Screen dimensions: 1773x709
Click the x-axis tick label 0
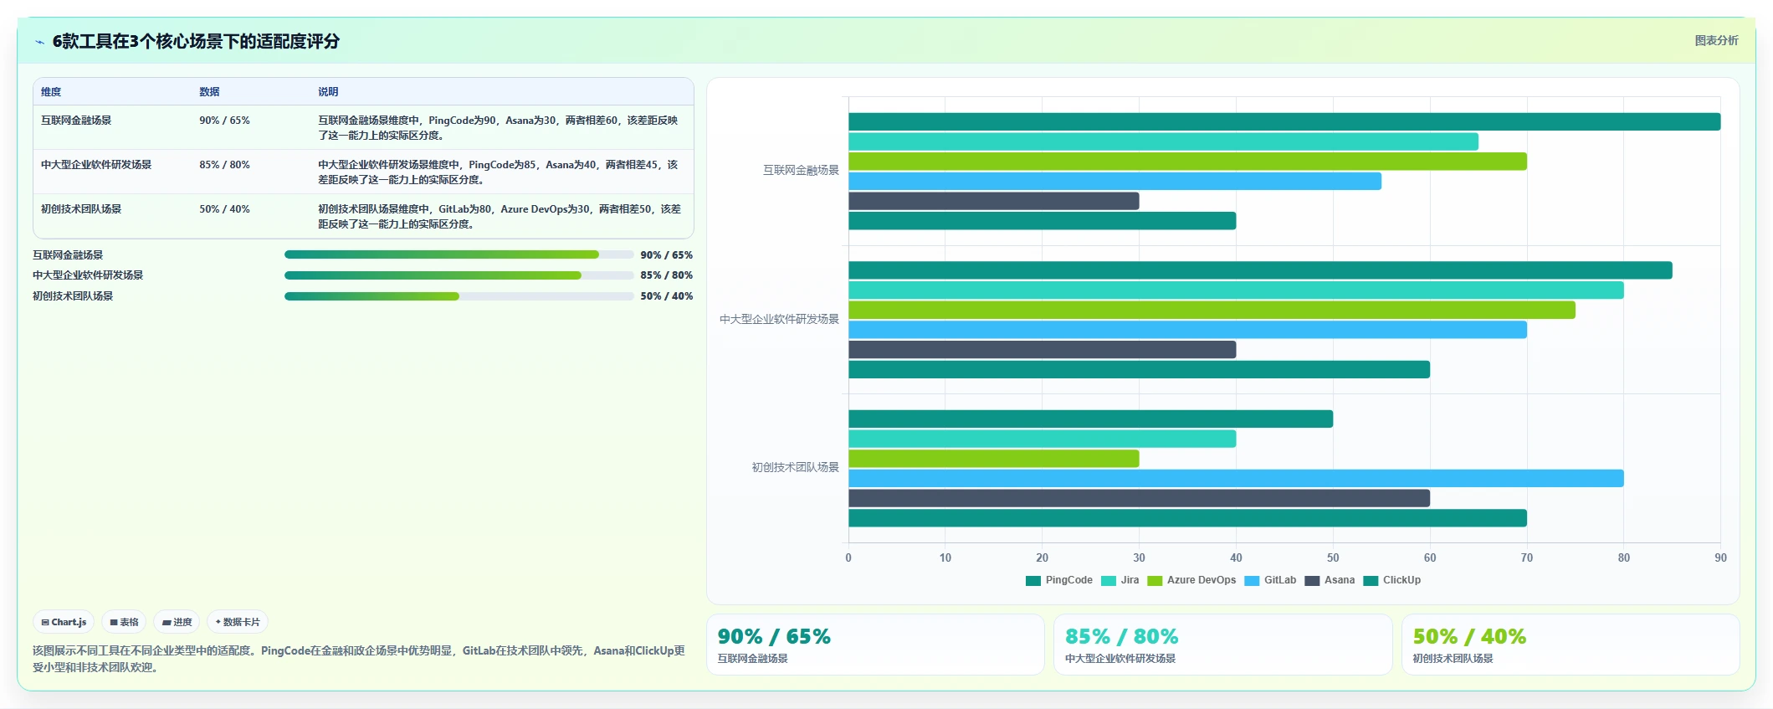click(x=848, y=557)
